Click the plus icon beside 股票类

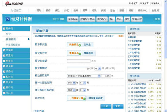[x=4, y=55]
